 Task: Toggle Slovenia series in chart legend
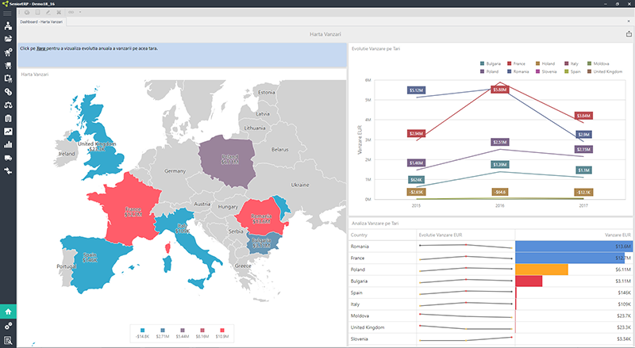546,71
